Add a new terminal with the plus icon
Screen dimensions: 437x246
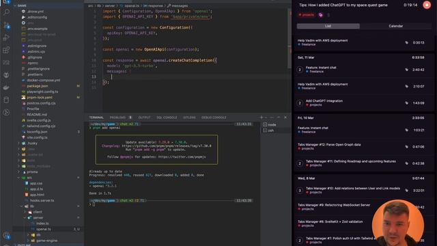(262, 118)
